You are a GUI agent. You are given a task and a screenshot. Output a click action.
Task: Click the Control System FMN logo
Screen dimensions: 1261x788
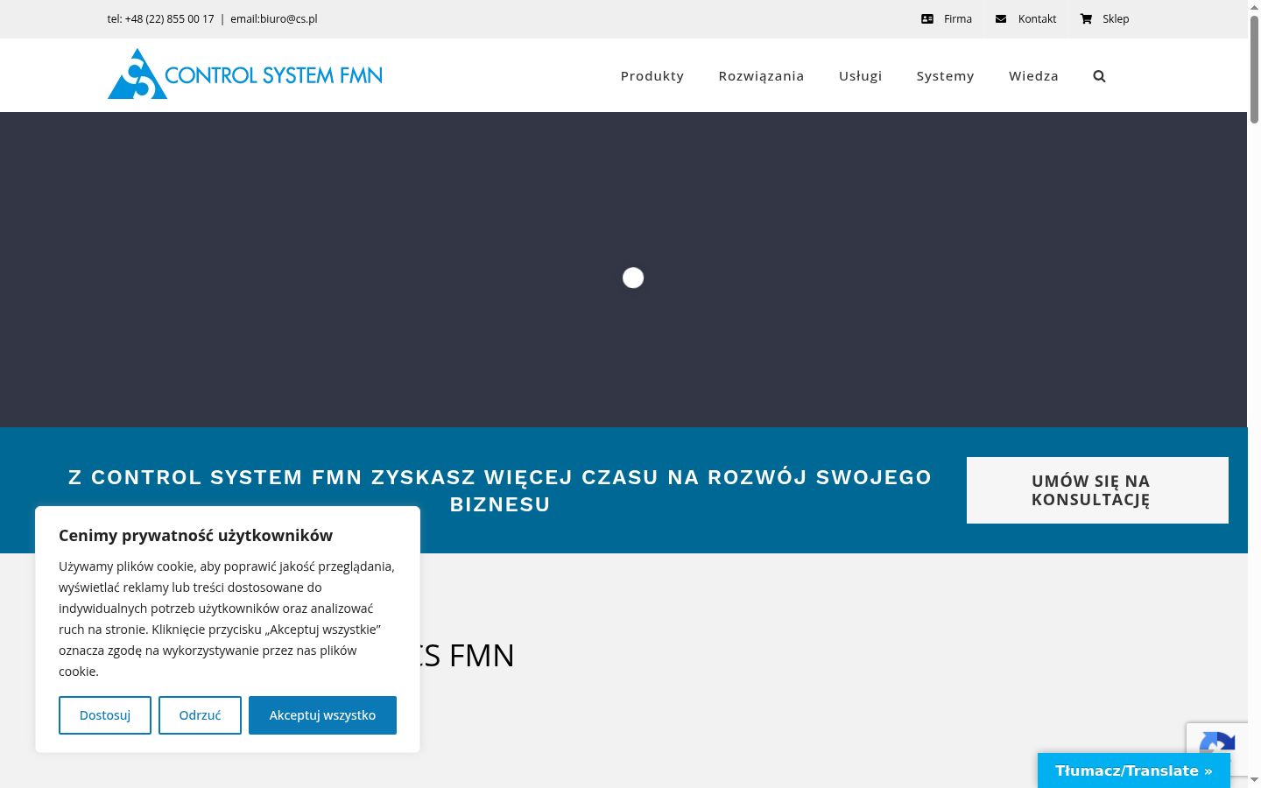click(245, 74)
